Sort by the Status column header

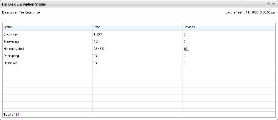tap(8, 27)
